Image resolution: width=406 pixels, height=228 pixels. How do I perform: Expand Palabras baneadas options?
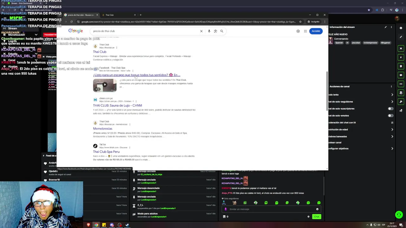392,136
